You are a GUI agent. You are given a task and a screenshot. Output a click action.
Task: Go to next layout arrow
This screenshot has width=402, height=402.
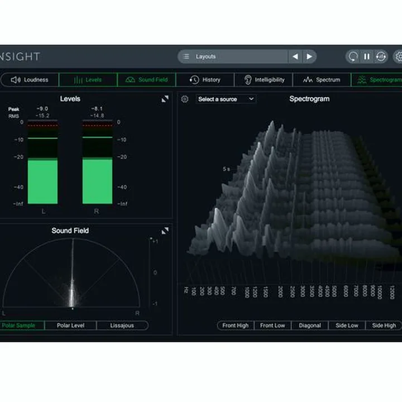(309, 56)
